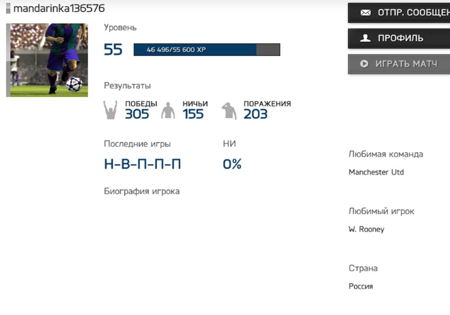Click the person icon on Профиль button
450x315 pixels.
click(x=365, y=38)
